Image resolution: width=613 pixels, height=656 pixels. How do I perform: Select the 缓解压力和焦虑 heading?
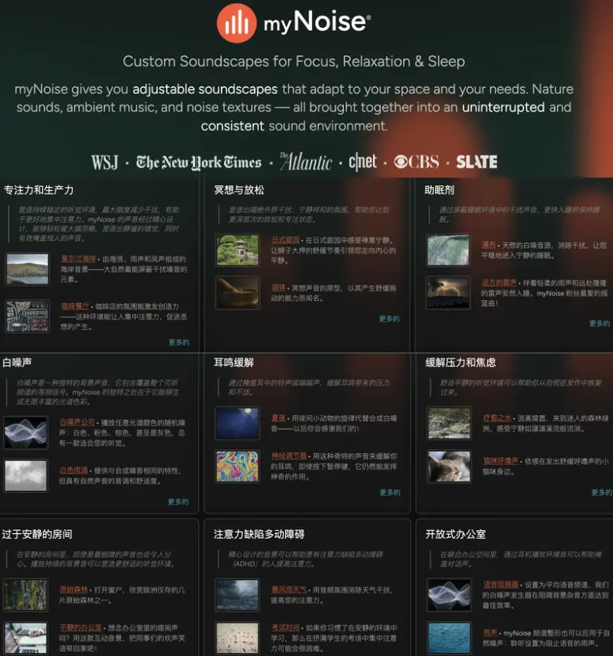click(460, 362)
